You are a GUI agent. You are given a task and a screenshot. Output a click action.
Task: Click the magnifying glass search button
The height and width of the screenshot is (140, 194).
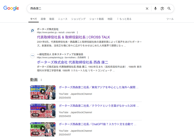[x=169, y=8]
